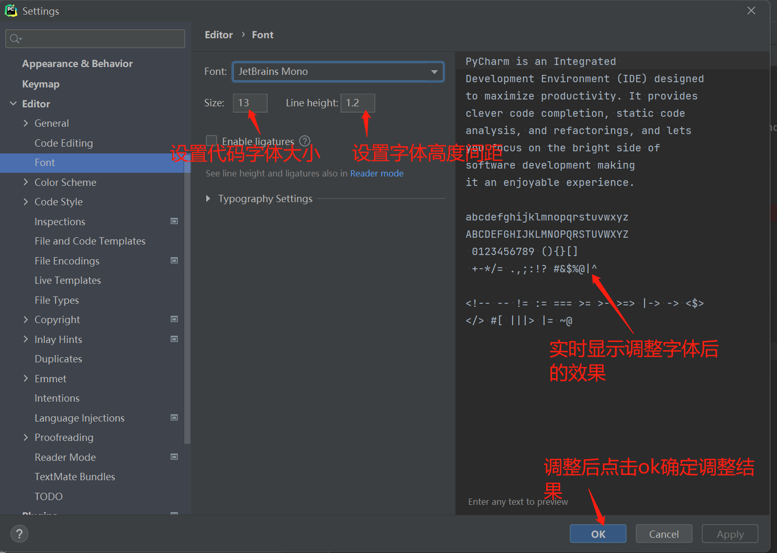Select Code Editing settings page
Viewport: 777px width, 553px height.
point(64,143)
